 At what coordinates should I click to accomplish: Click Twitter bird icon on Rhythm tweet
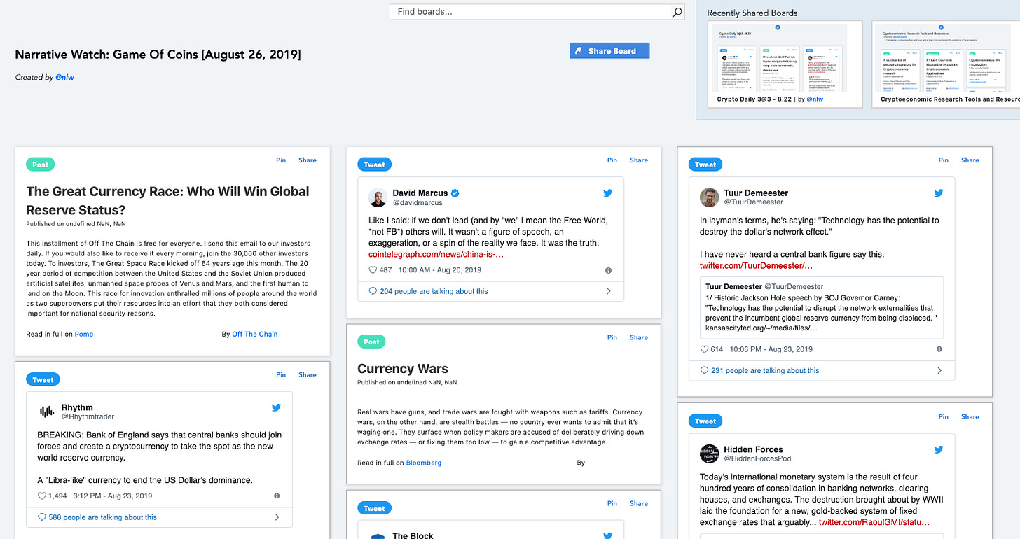click(x=276, y=407)
